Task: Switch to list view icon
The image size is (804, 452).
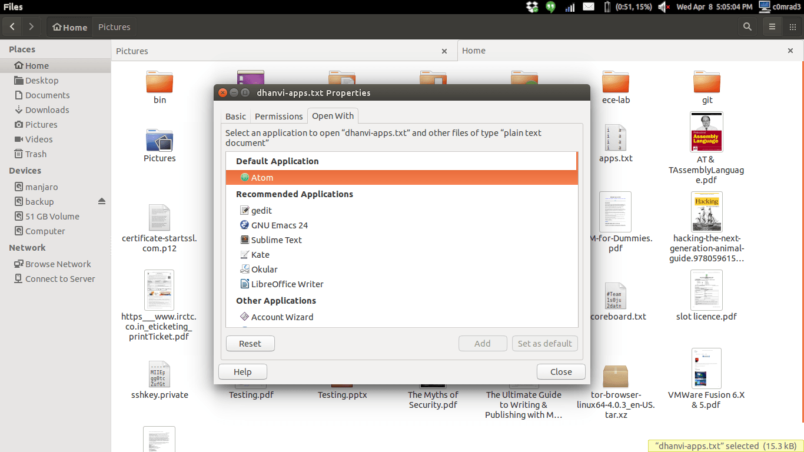Action: [x=772, y=26]
